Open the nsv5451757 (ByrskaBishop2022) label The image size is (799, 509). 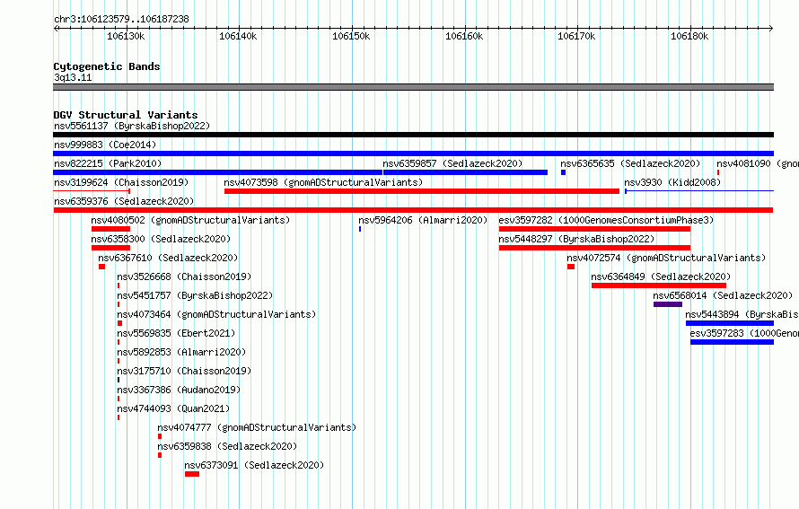(195, 295)
